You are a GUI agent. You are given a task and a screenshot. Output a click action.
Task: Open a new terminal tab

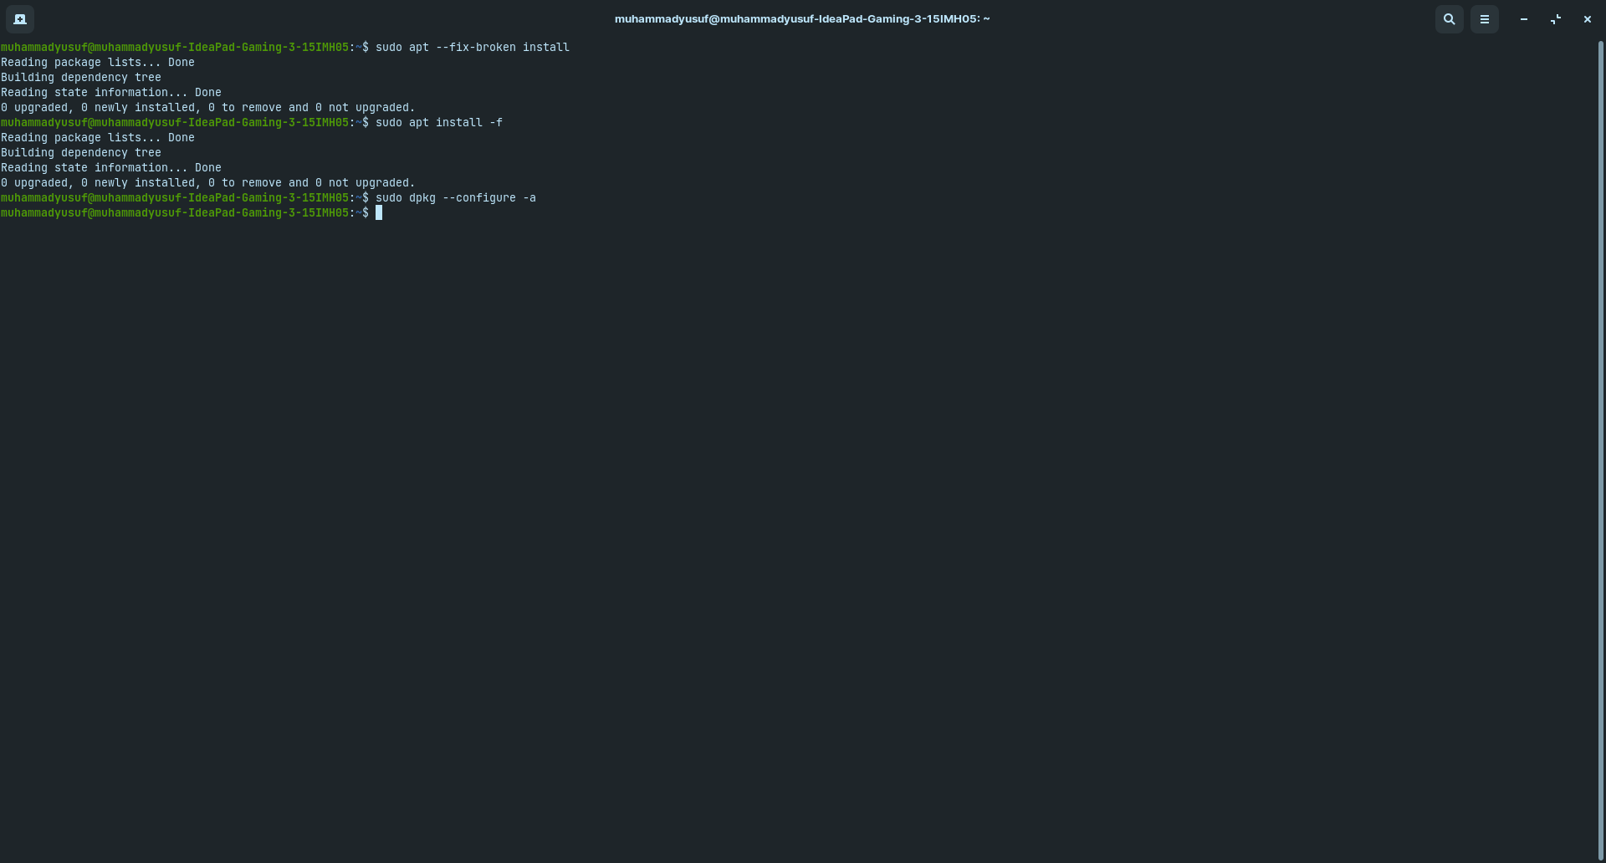click(20, 18)
